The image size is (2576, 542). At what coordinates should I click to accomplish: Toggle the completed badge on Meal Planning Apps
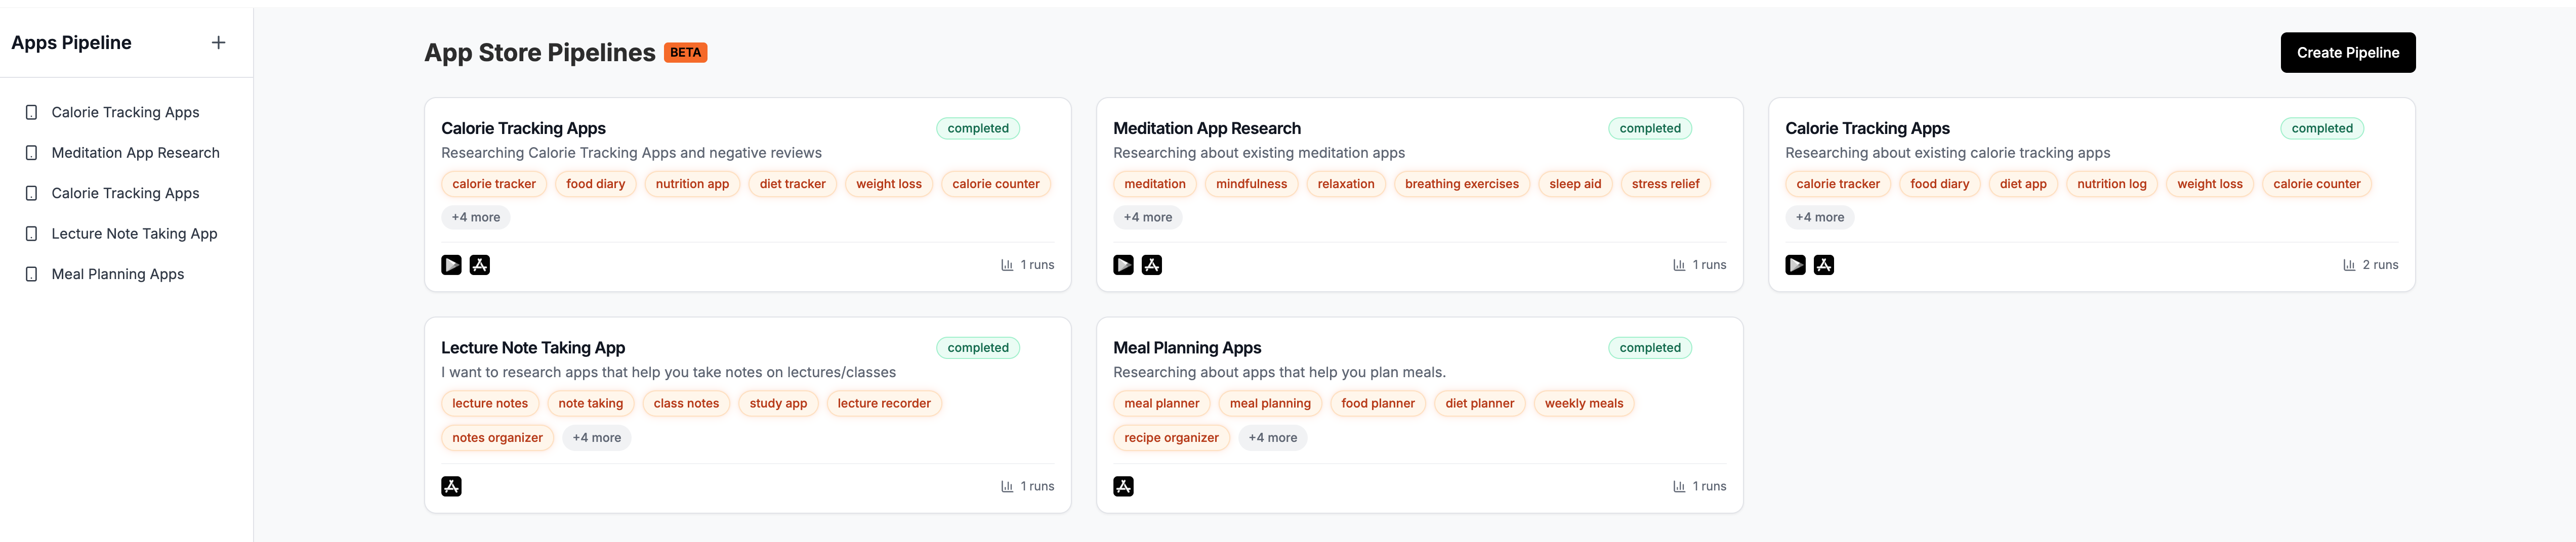tap(1650, 347)
